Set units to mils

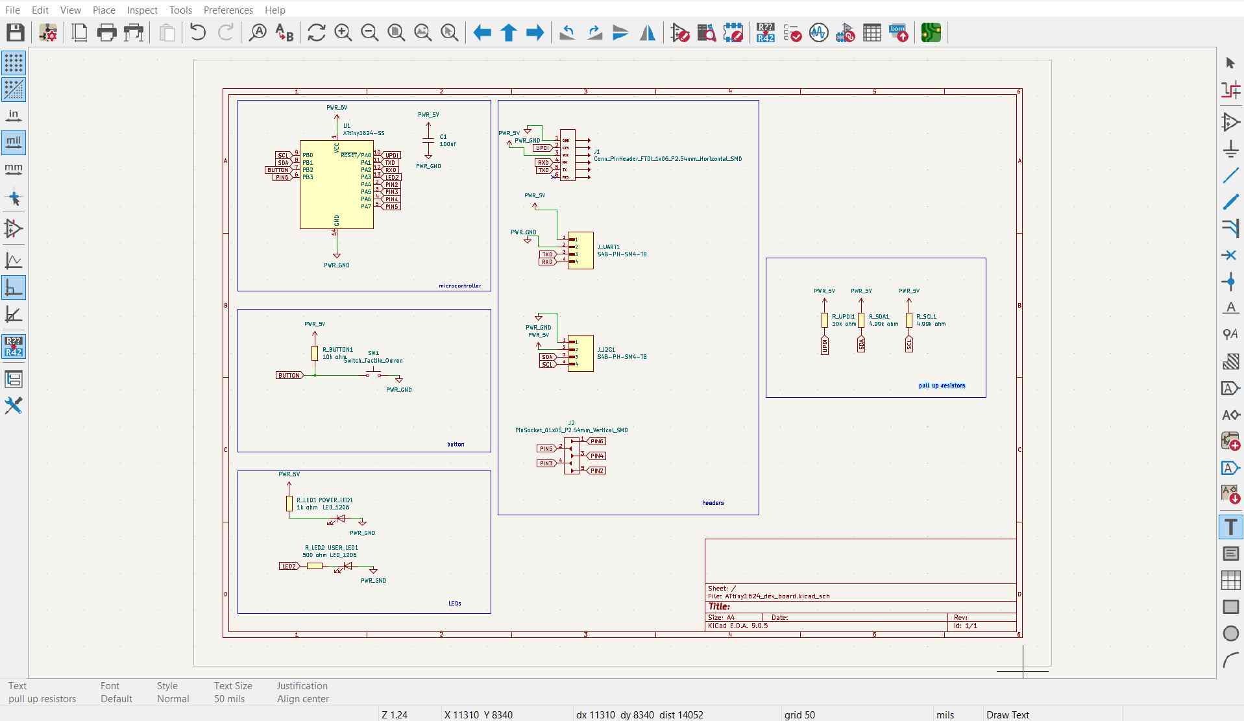(14, 143)
